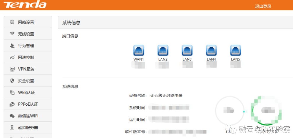293x138 pixels.
Task: Click the 系统时间 label
Action: (138, 108)
